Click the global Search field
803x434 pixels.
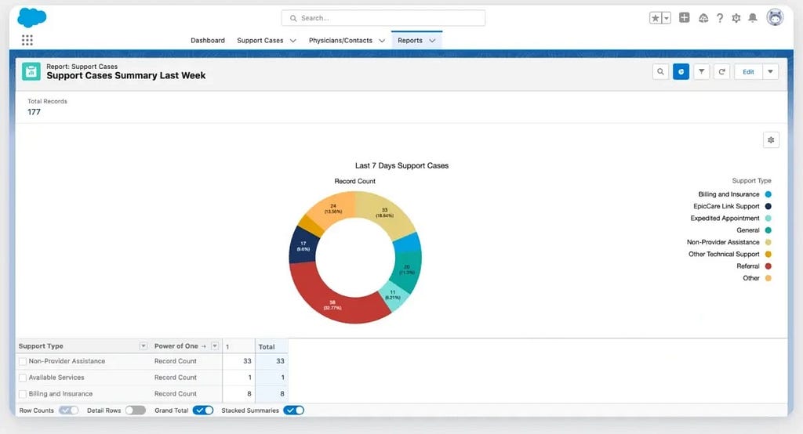tap(383, 18)
